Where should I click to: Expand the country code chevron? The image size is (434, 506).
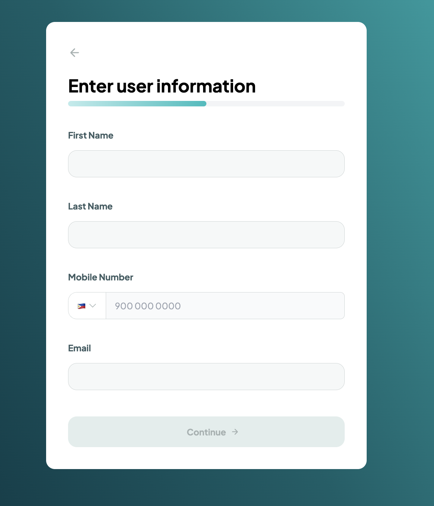click(x=93, y=306)
